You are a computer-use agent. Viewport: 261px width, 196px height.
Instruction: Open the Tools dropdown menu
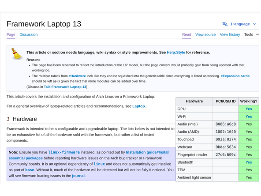[251, 34]
